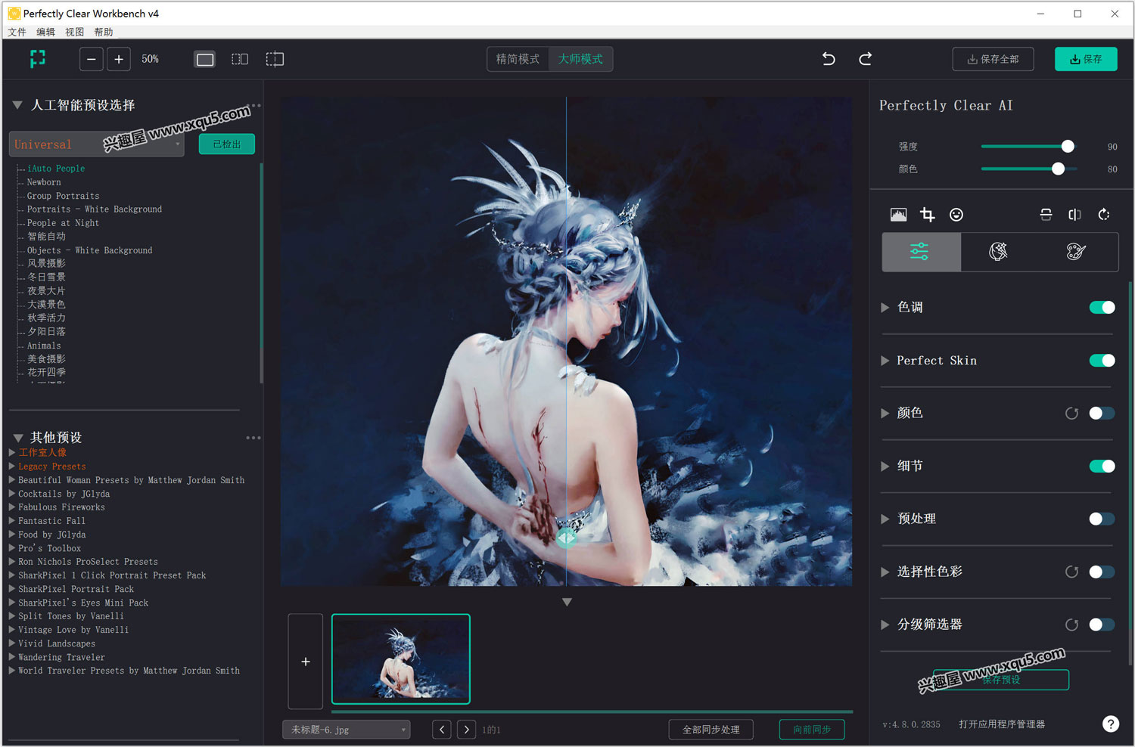Open the 视图 menu
Screen dimensions: 1135x747
click(74, 32)
